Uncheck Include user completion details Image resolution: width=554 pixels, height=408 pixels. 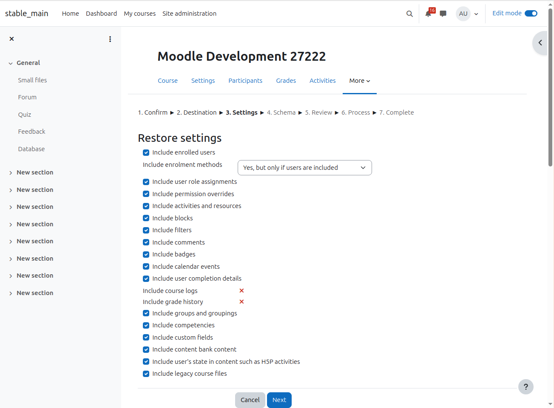(x=146, y=279)
